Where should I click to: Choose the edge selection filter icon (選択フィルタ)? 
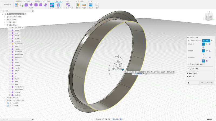[207, 57]
